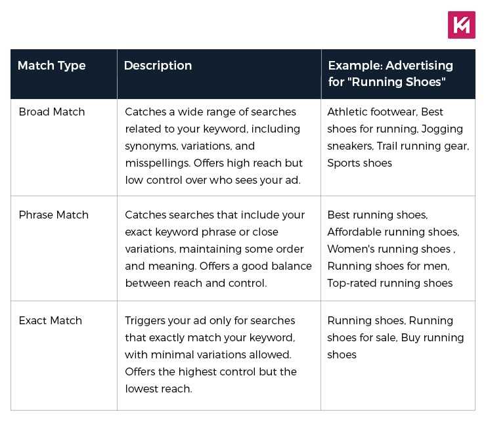Select the "Example: Advertising" header cell

point(390,66)
